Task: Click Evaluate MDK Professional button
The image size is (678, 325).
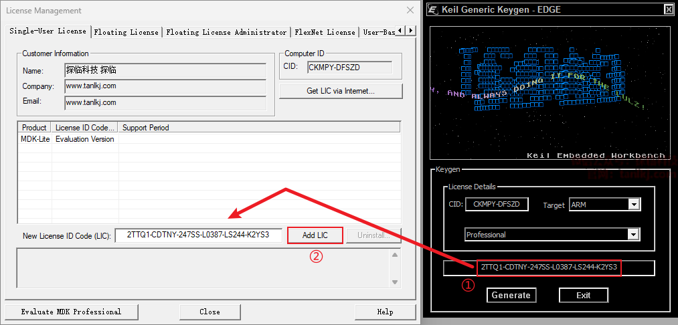Action: 72,312
